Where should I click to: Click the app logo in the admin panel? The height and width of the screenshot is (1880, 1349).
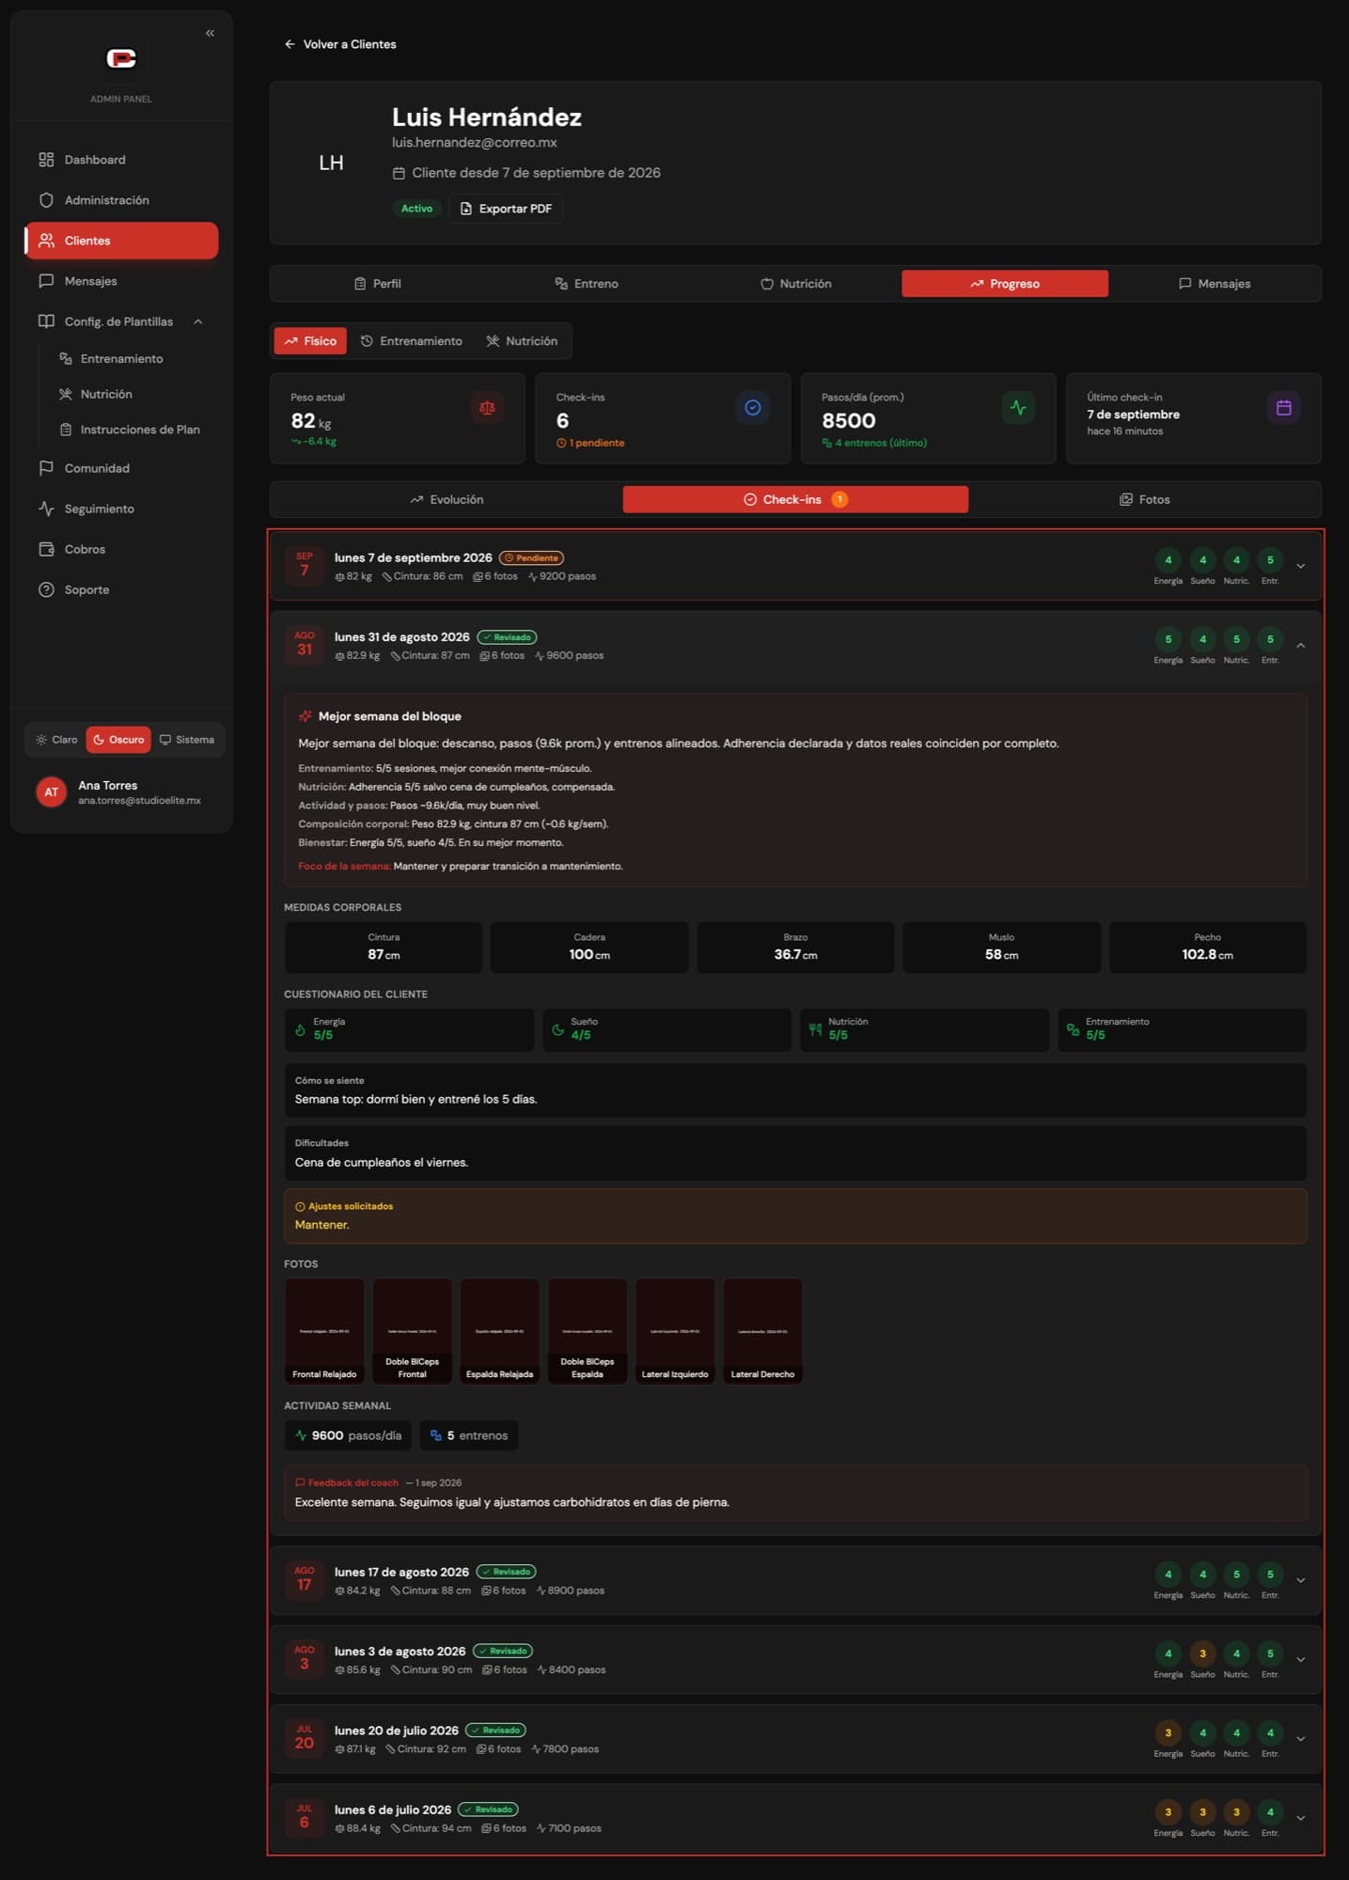121,58
